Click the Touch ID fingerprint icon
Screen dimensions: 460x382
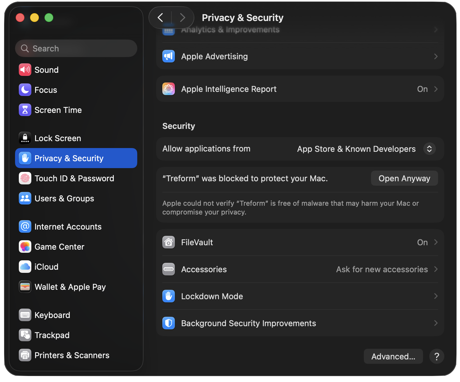[25, 178]
